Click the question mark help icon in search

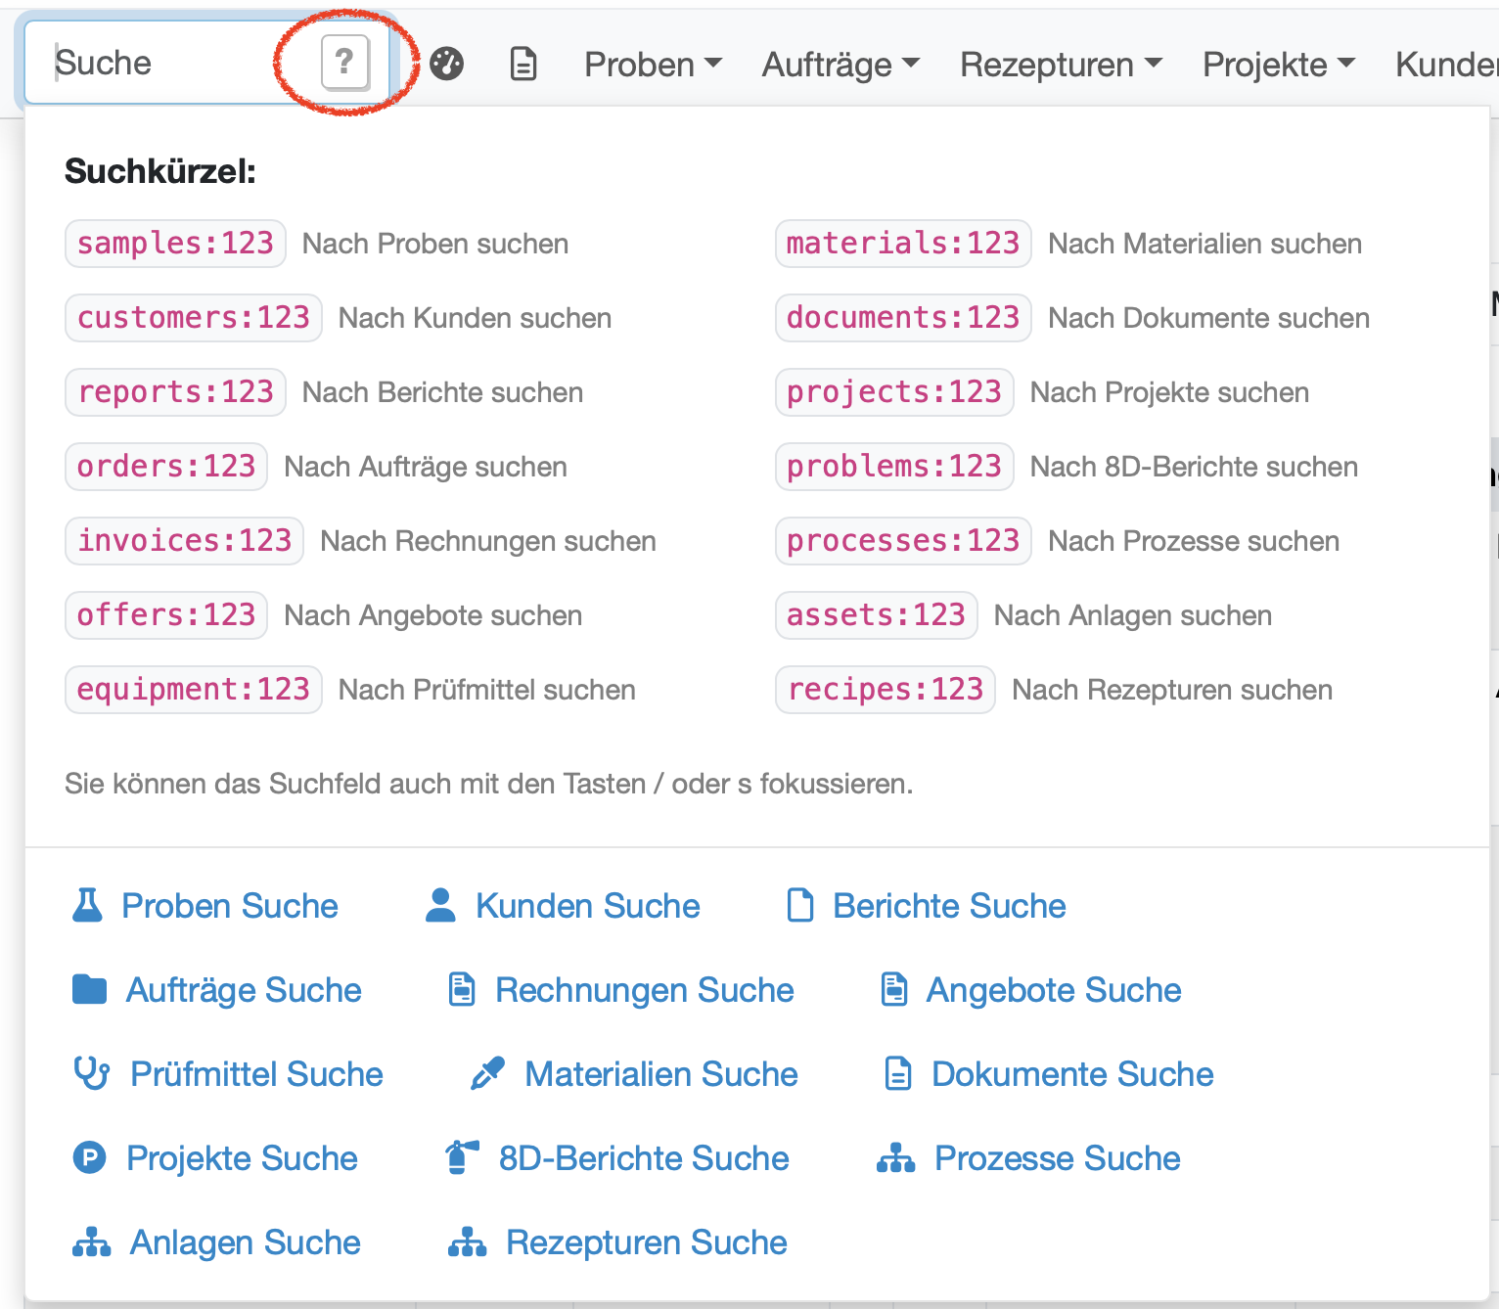tap(344, 63)
